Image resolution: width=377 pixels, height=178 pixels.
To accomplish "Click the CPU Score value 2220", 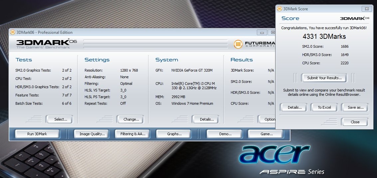I will pos(344,63).
